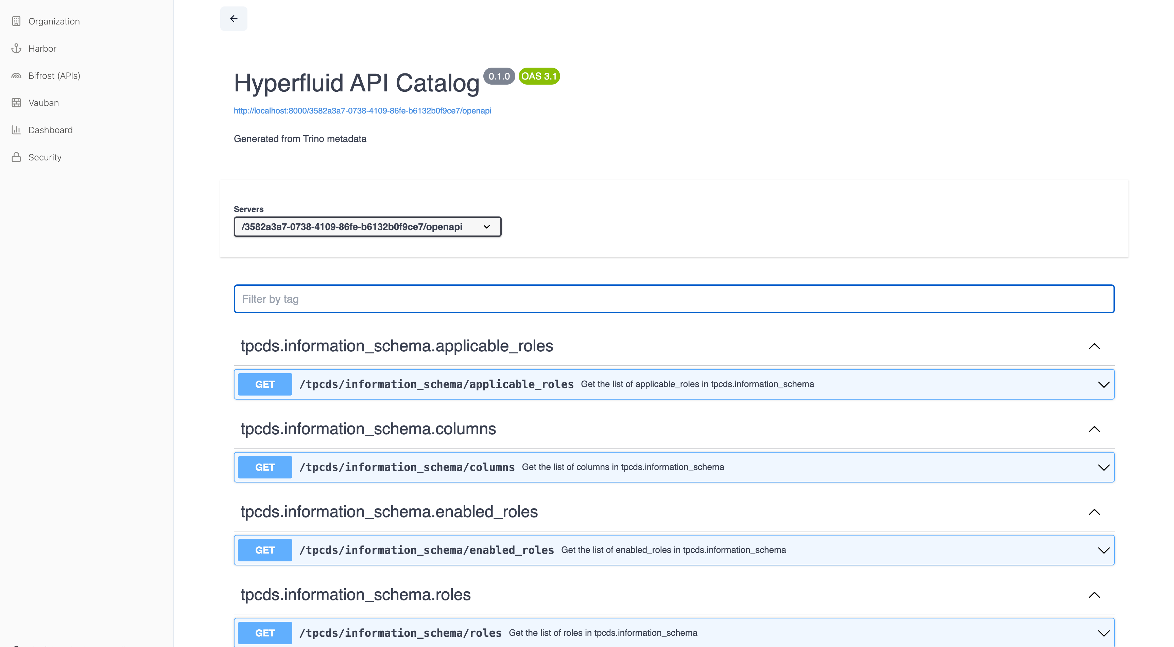Collapse the information_schema.columns tag section

(x=1094, y=429)
